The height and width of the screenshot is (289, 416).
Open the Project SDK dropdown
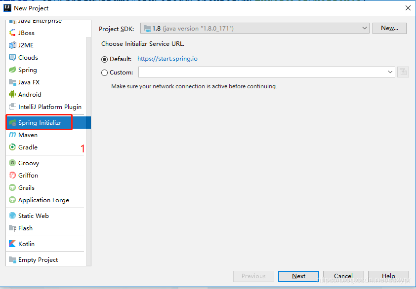[x=255, y=28]
